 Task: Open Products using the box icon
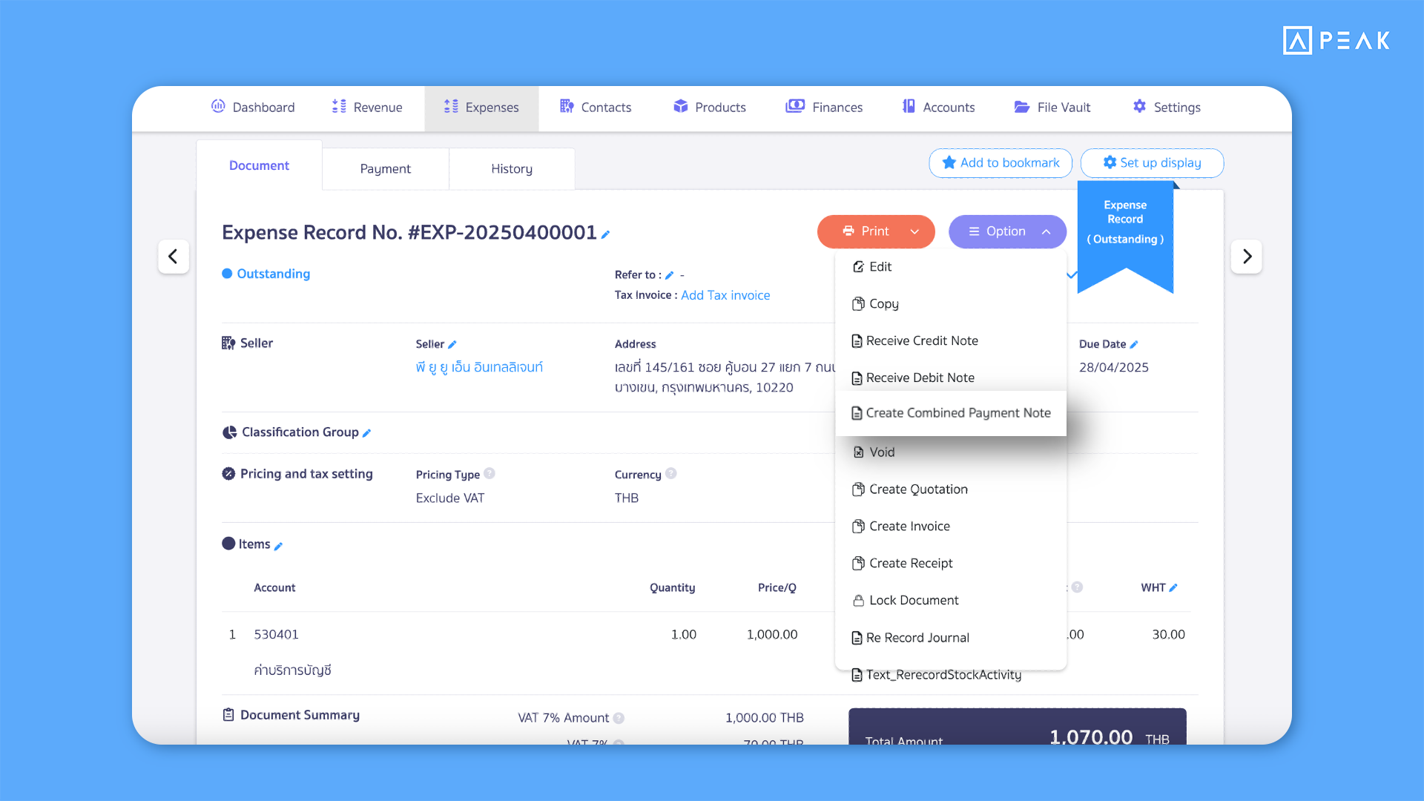coord(680,107)
